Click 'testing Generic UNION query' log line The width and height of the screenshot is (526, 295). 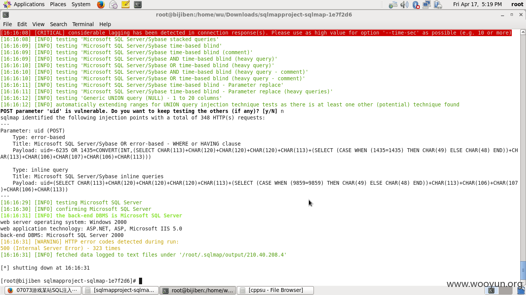click(111, 98)
